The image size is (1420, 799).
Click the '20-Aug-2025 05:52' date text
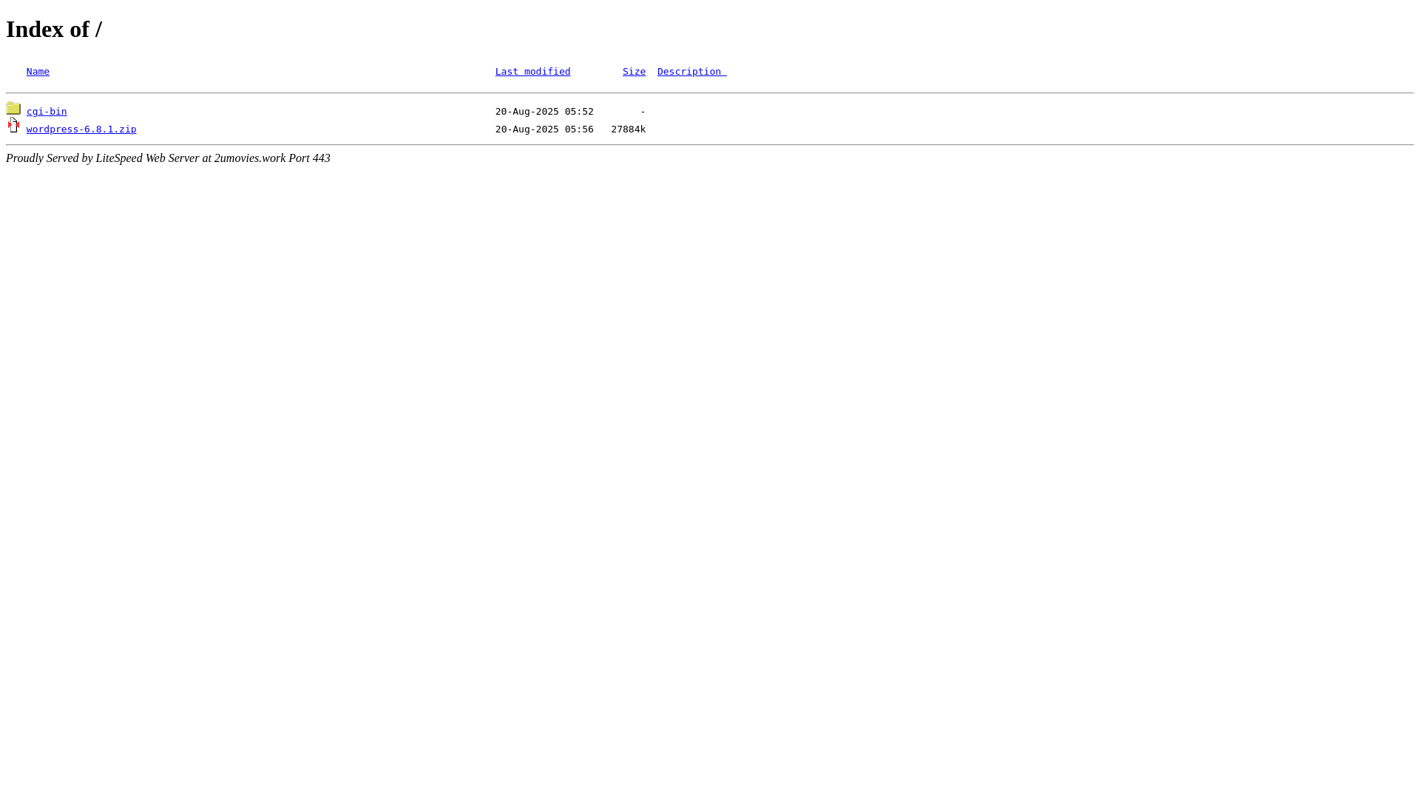click(x=544, y=112)
